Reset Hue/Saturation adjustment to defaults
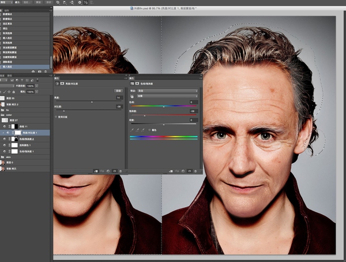Image resolution: width=346 pixels, height=262 pixels. point(183,171)
